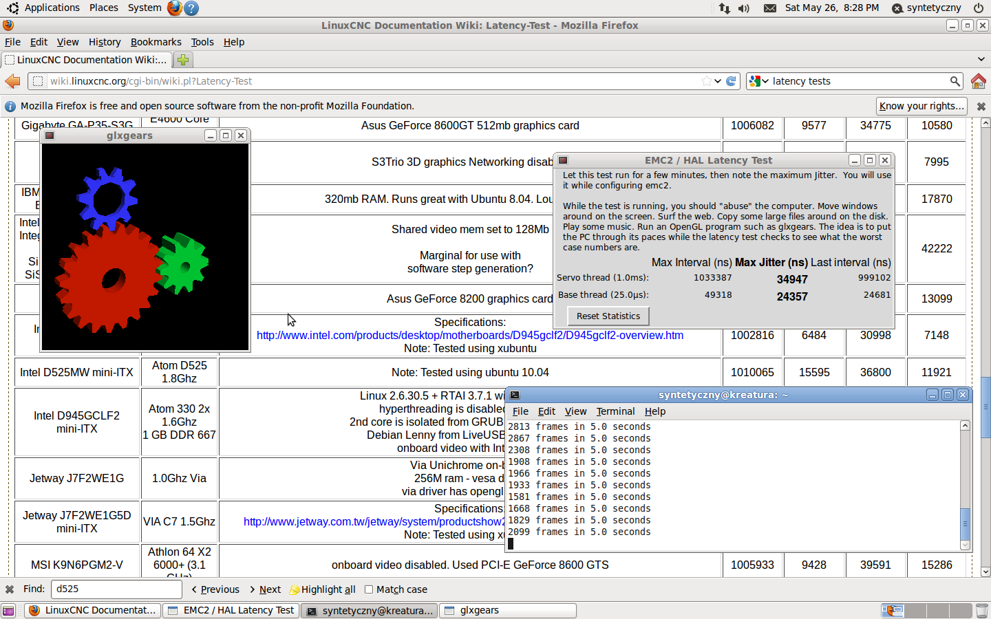This screenshot has width=991, height=619.
Task: Click the Intel D525MW mini-ITX cell
Action: [76, 372]
